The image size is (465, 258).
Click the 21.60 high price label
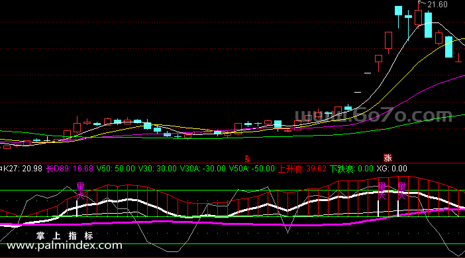(437, 5)
